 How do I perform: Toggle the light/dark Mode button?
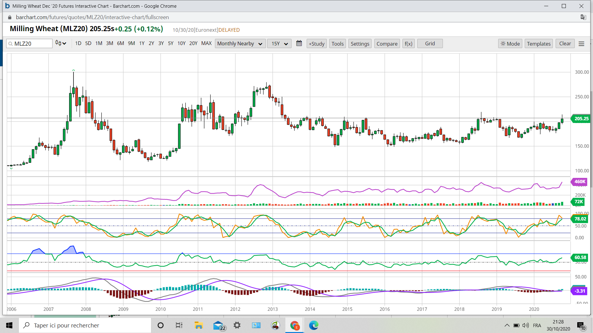[510, 44]
